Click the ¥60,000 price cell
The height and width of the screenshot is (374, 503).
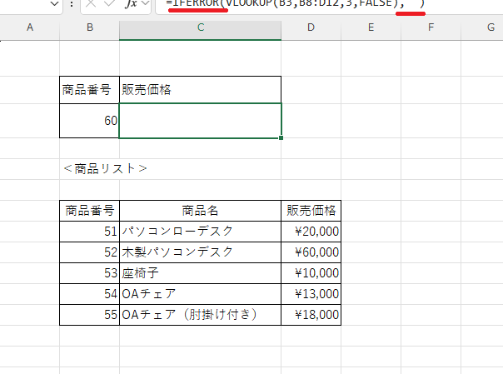click(311, 252)
